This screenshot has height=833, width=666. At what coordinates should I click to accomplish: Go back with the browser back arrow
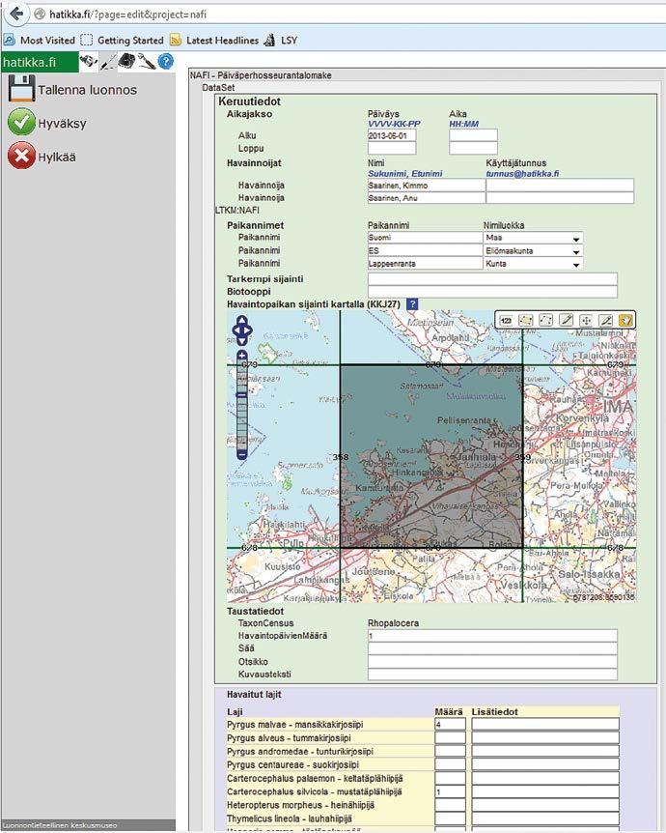click(17, 14)
